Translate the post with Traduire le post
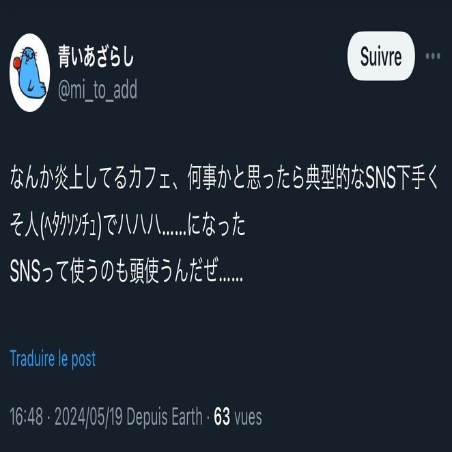 tap(53, 359)
